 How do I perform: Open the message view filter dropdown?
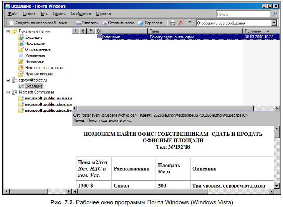coord(274,23)
